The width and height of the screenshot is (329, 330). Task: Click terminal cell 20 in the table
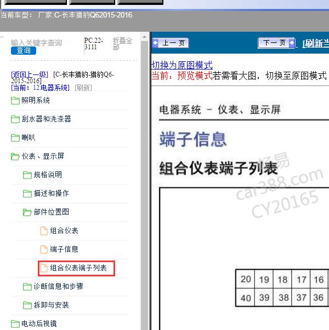(x=246, y=279)
